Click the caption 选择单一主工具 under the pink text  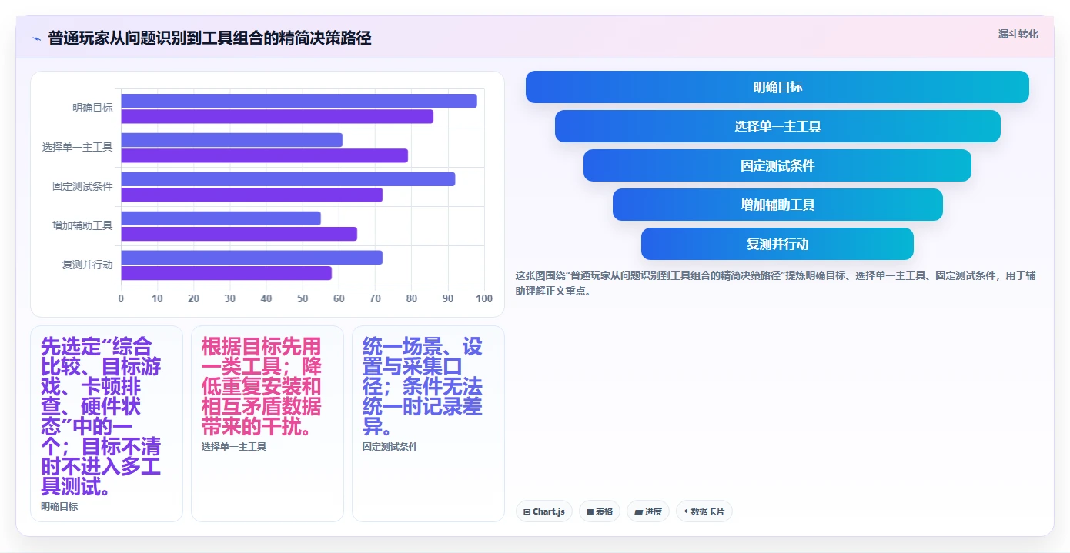click(x=234, y=447)
